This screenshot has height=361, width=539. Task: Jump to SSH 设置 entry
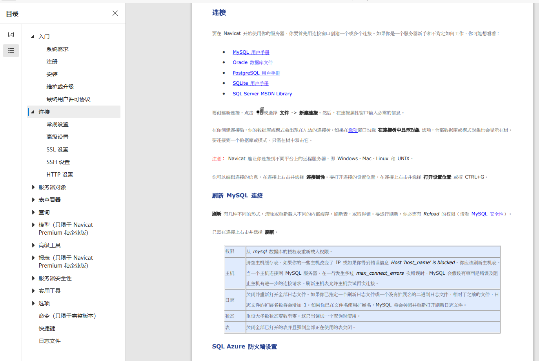click(58, 162)
